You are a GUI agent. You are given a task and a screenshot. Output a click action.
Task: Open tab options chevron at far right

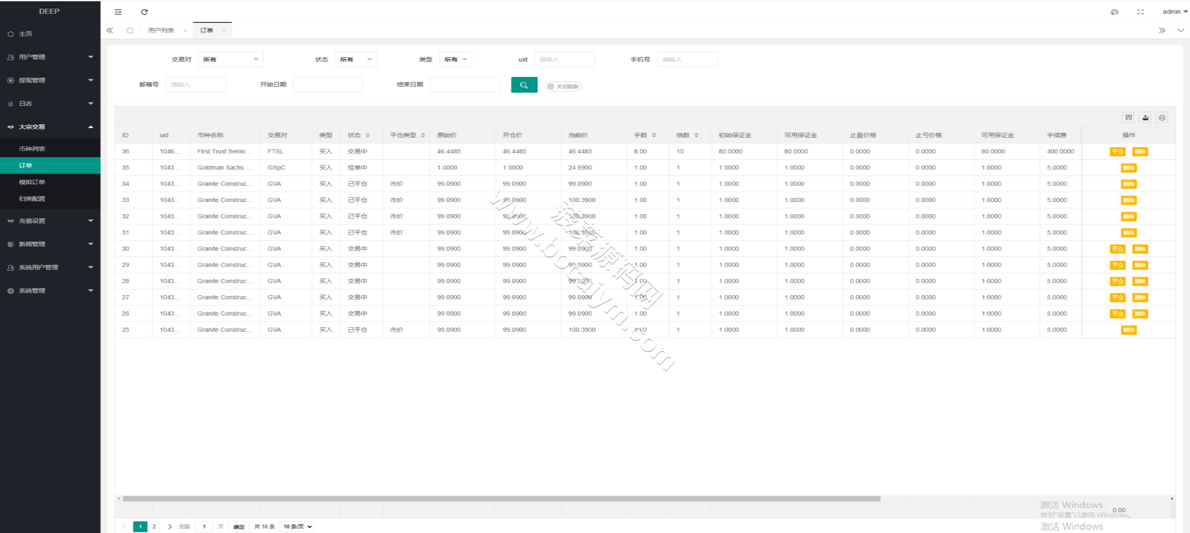pyautogui.click(x=1181, y=30)
